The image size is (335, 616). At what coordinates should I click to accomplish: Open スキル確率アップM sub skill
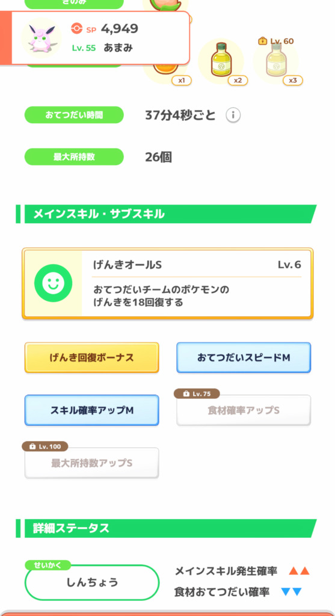(92, 410)
